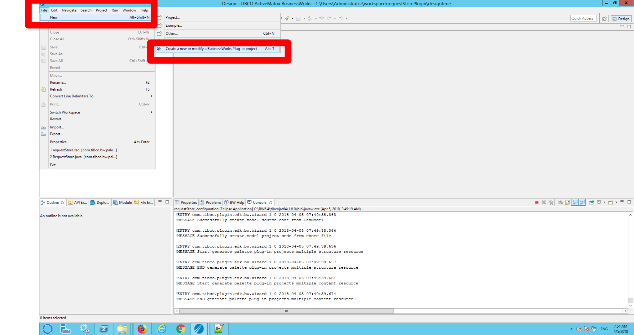This screenshot has height=335, width=634.
Task: Remove launch with the single gray X icon
Action: coord(544,202)
